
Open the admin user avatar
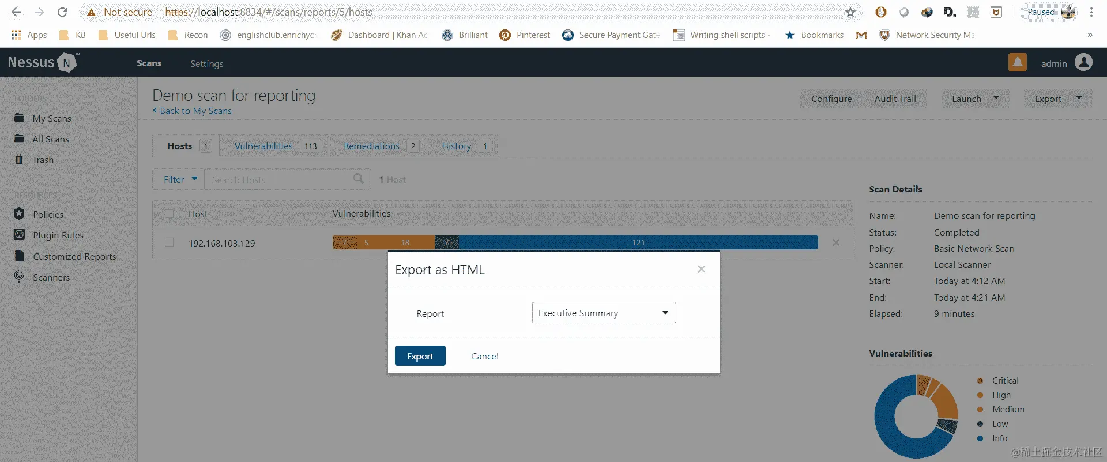[x=1084, y=62]
